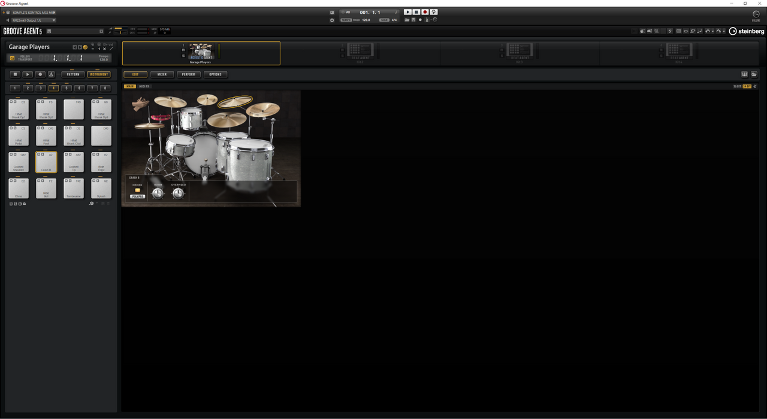The width and height of the screenshot is (767, 419).
Task: Trigger the Splash pad
Action: 101,189
